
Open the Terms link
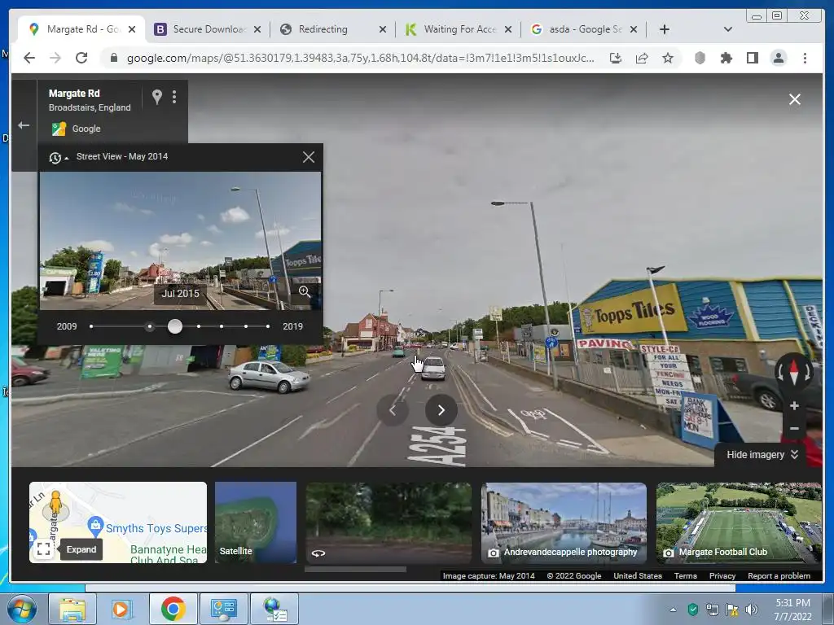tap(685, 575)
